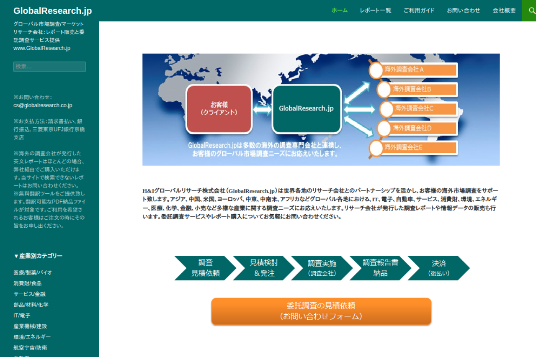Click the 調査実施 (調査会社) process step arrow
The image size is (536, 357).
(x=322, y=268)
